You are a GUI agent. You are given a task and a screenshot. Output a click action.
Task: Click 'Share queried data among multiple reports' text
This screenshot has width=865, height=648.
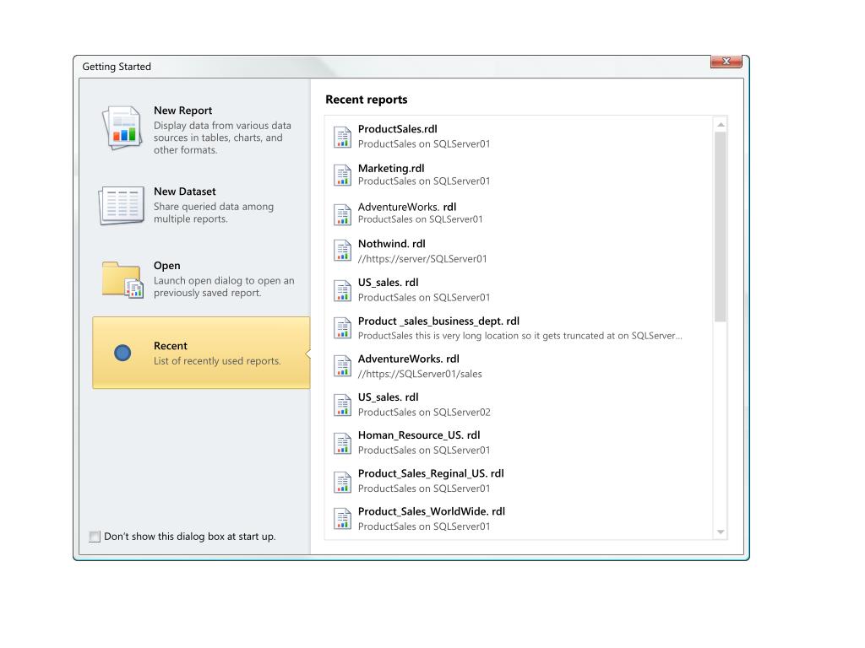[x=214, y=213]
